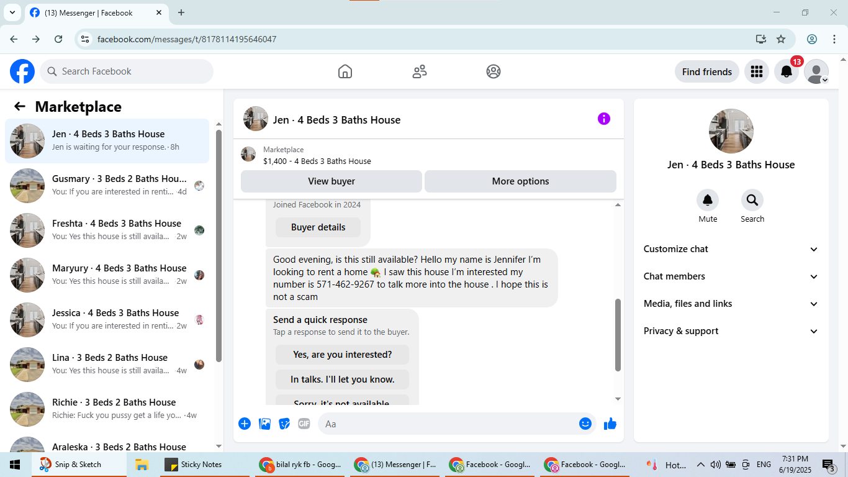
Task: Install app icon in address bar
Action: point(761,39)
